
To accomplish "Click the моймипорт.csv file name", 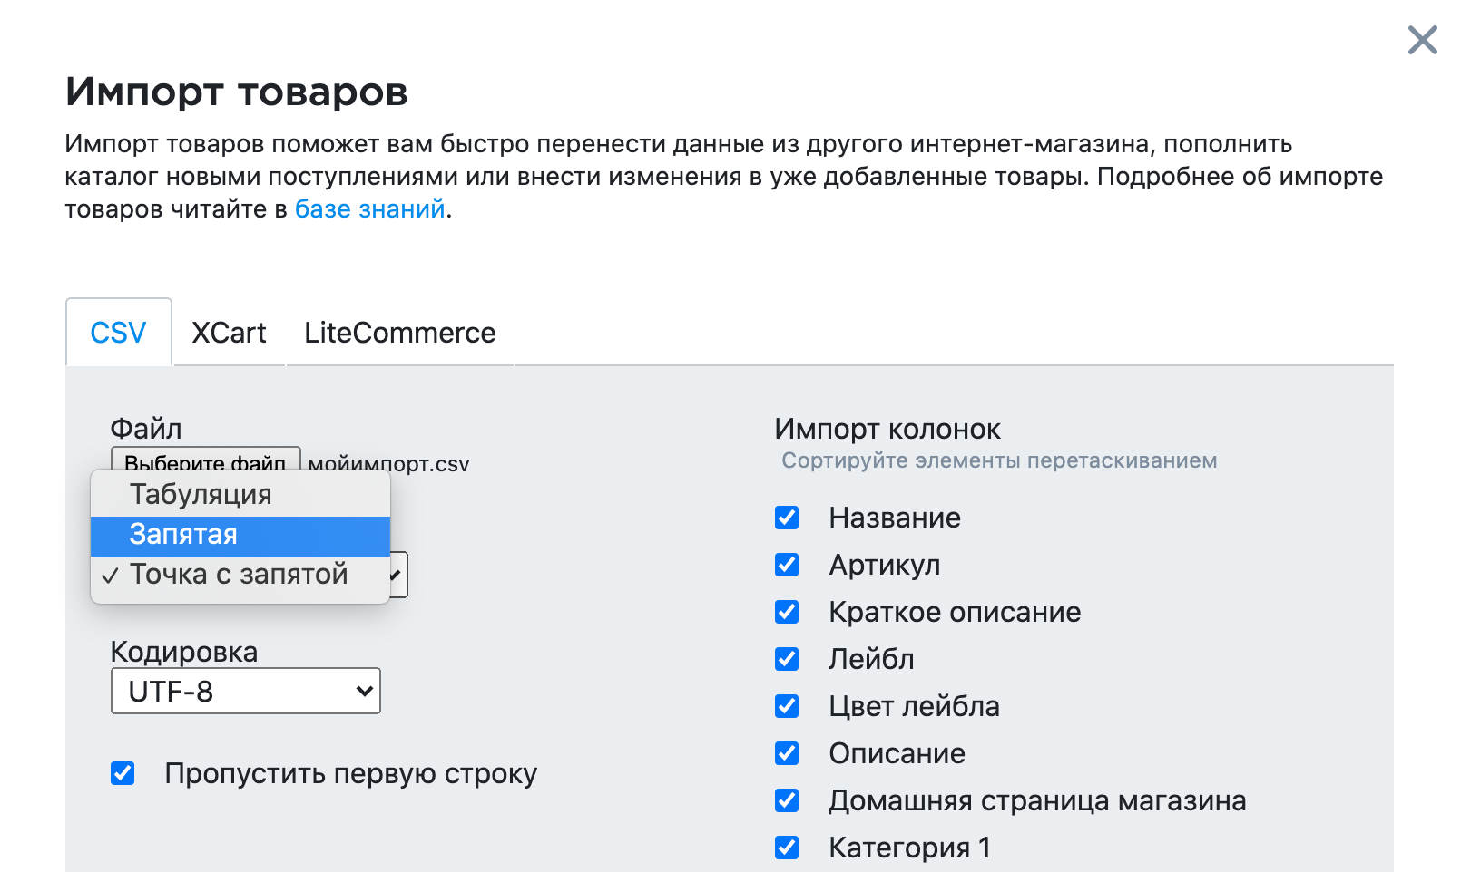I will [389, 463].
